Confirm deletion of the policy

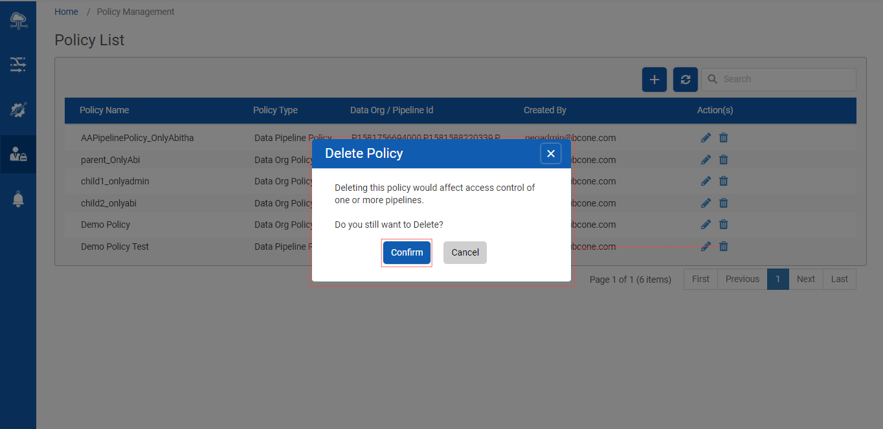coord(407,252)
